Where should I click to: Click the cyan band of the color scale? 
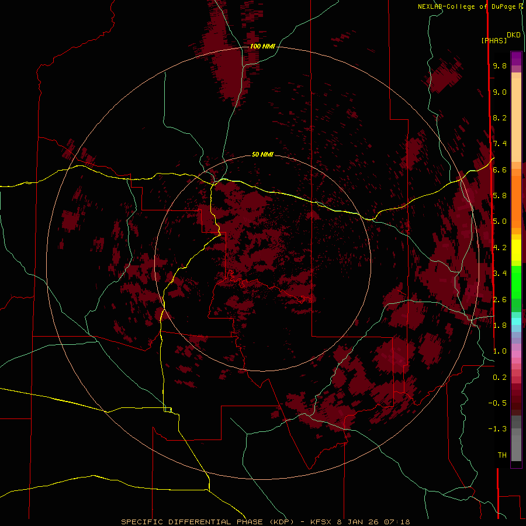516,321
